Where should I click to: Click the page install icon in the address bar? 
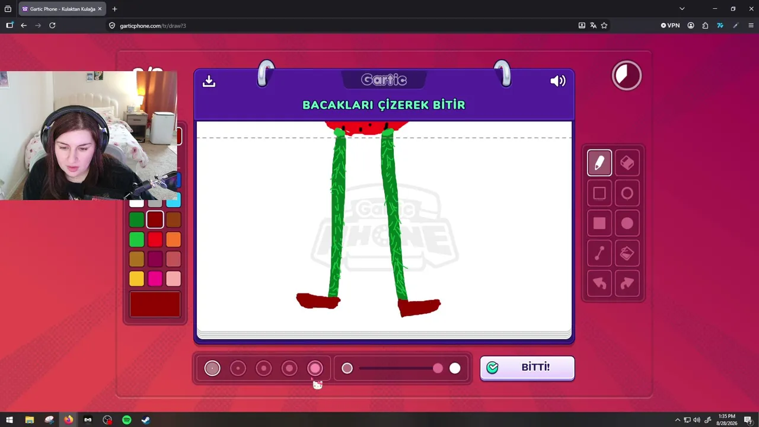coord(582,26)
